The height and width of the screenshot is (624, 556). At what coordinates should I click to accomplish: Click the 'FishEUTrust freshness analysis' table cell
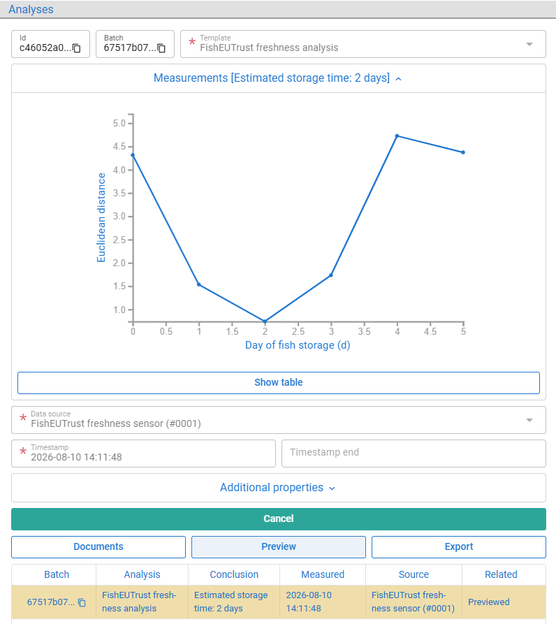click(142, 602)
